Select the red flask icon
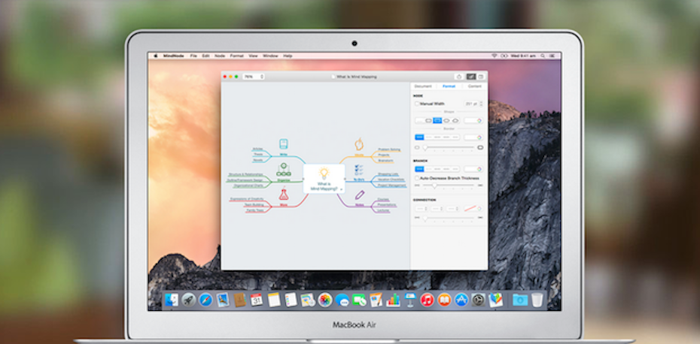 tap(284, 195)
